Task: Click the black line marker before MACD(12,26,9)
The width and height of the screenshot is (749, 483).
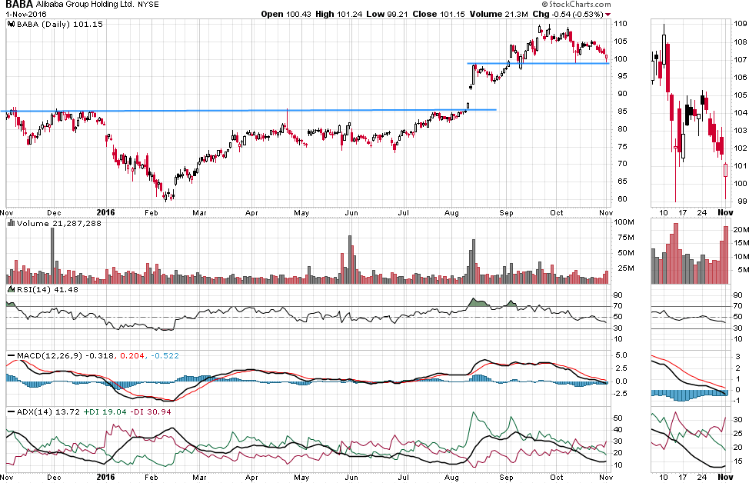Action: pos(12,355)
